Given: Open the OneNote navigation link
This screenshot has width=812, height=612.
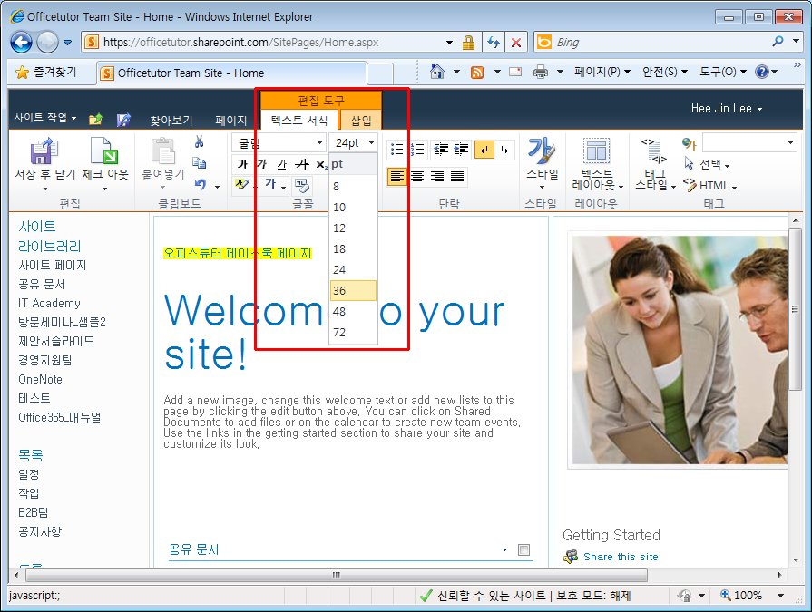Looking at the screenshot, I should [41, 379].
